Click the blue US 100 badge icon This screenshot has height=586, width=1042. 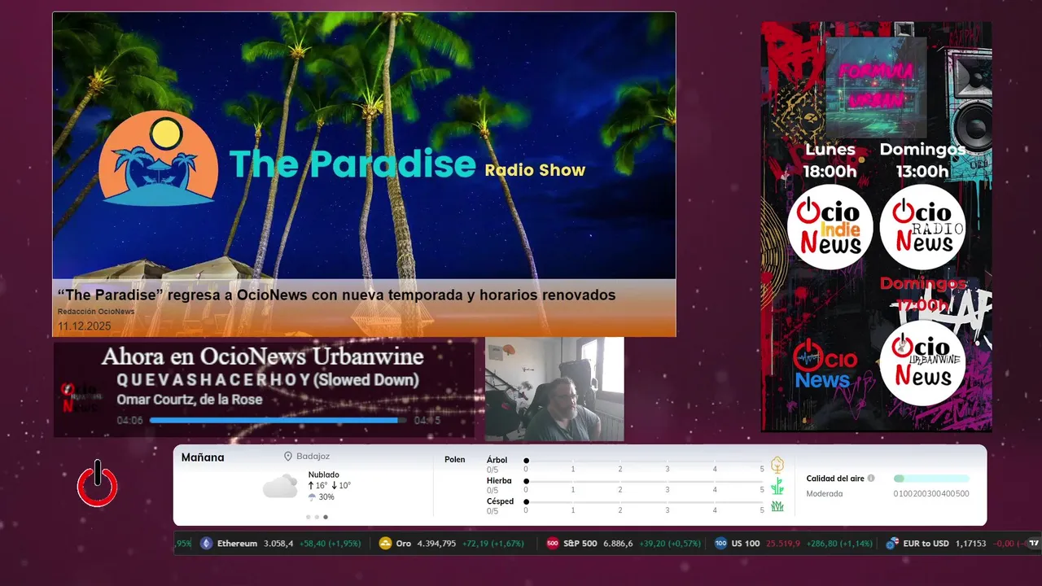tap(720, 544)
